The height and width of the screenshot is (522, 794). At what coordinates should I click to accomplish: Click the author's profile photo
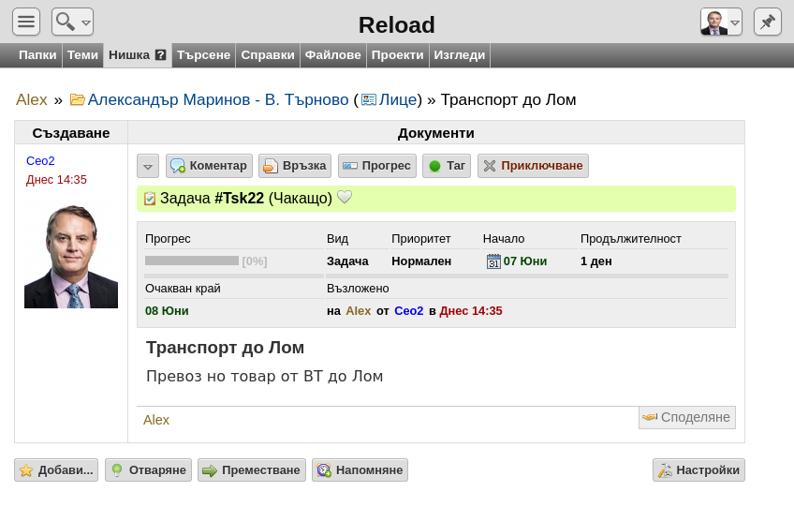point(71,255)
